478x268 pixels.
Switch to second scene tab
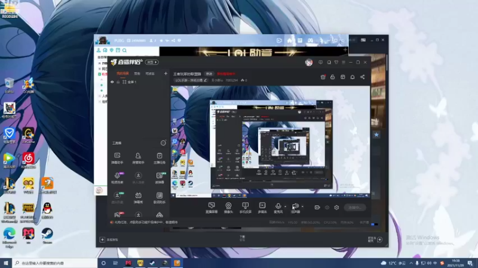click(x=137, y=73)
